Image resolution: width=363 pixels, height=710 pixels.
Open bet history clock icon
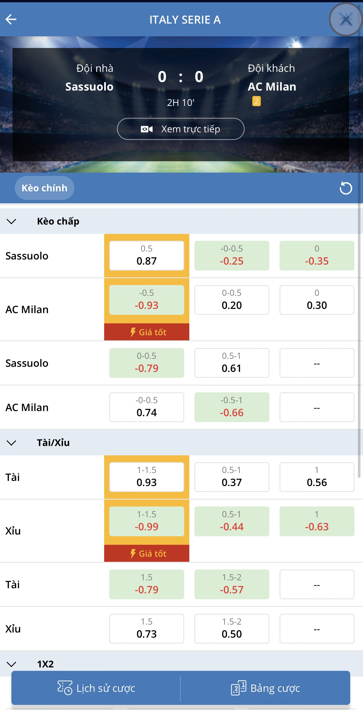(65, 688)
